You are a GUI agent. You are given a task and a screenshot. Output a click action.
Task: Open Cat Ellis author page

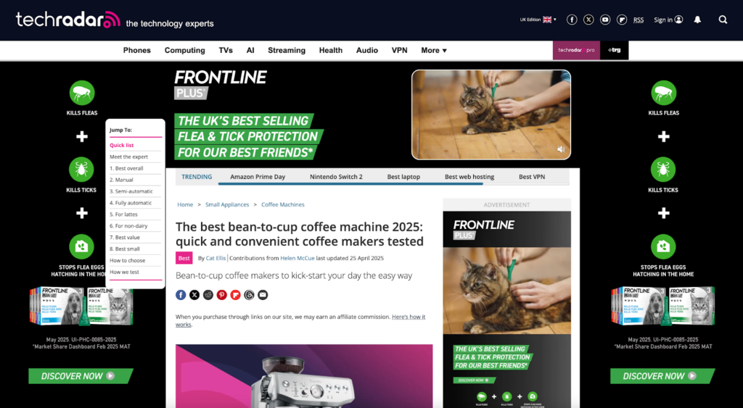point(215,258)
